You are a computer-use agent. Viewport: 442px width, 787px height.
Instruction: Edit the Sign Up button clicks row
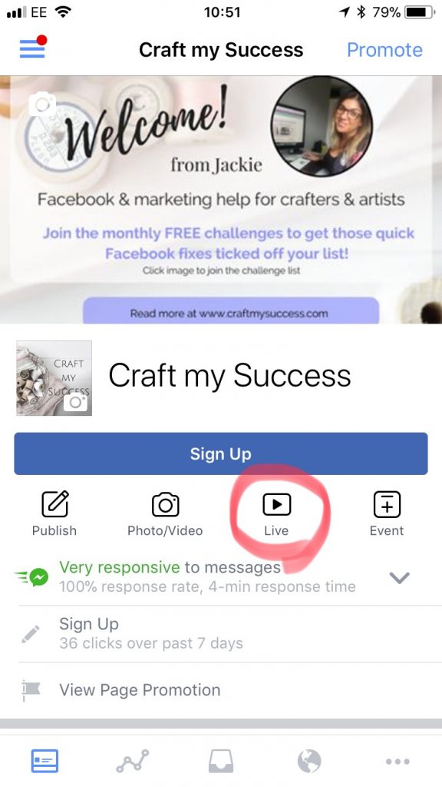[x=230, y=633]
